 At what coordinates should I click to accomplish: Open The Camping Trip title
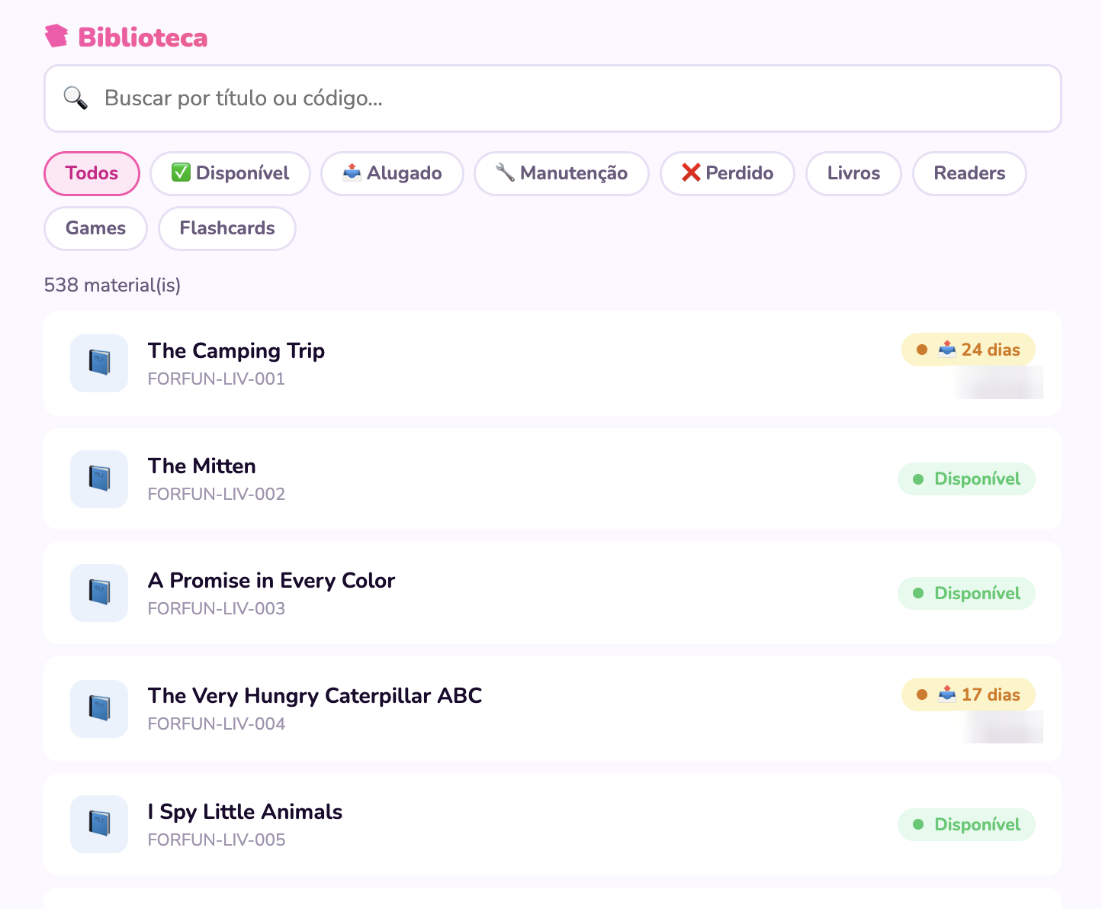(236, 351)
